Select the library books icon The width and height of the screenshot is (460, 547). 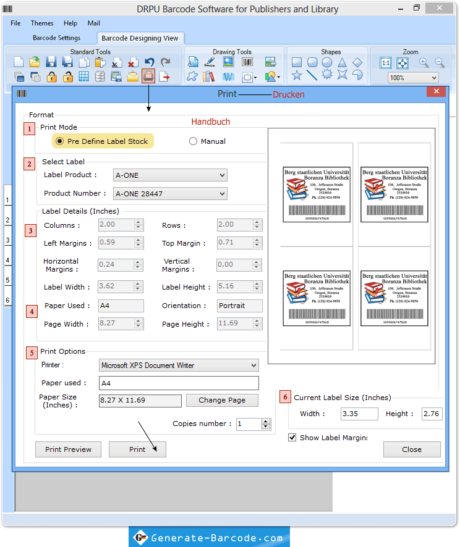pos(209,77)
